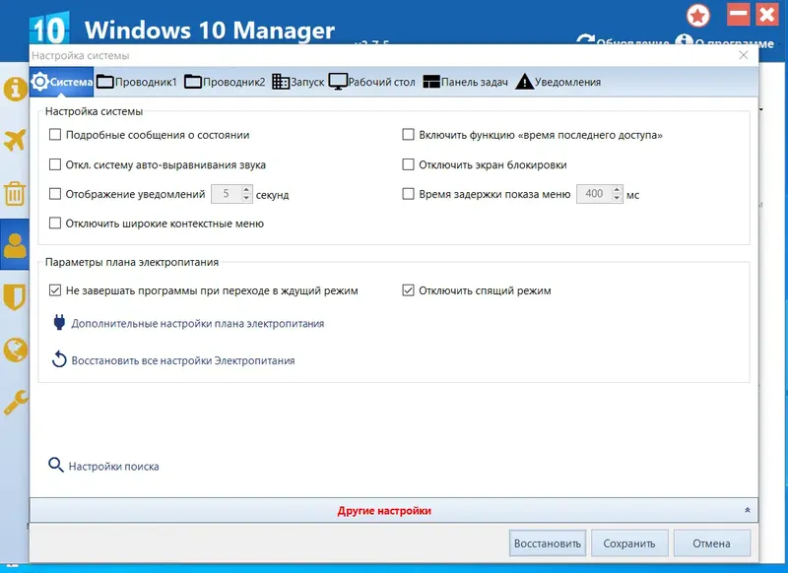Decrease notification seconds with down arrow
Viewport: 788px width, 573px height.
(x=246, y=198)
